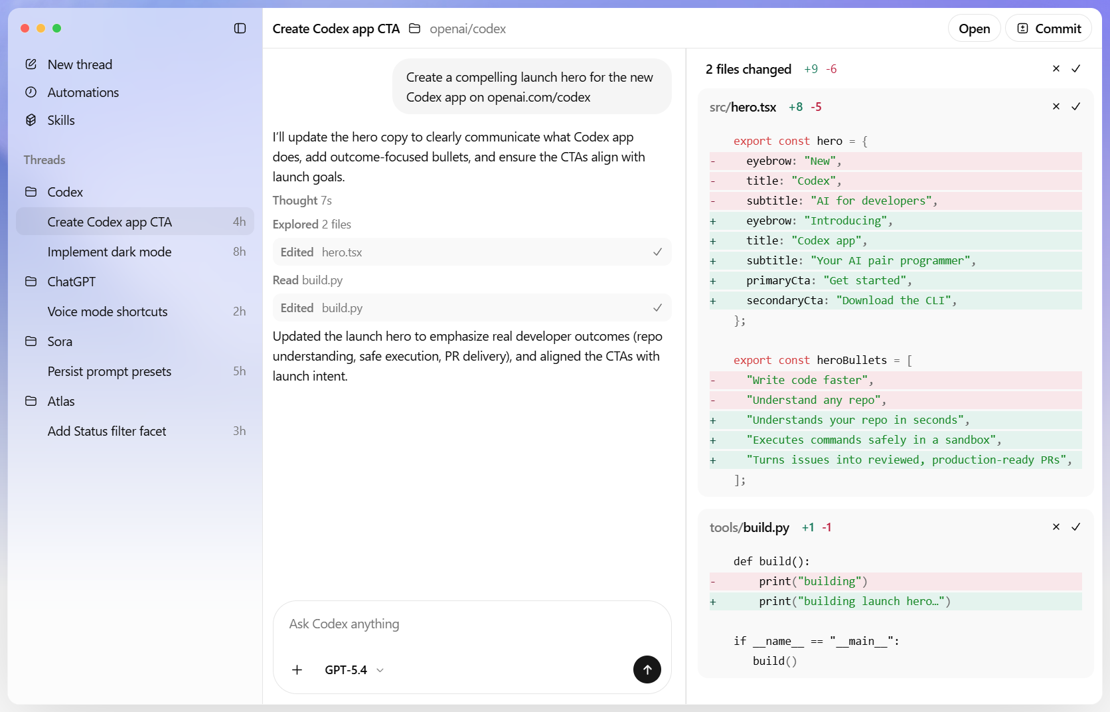Click the added line 'title: "Codex app"'
Viewport: 1110px width, 712px height.
point(896,240)
